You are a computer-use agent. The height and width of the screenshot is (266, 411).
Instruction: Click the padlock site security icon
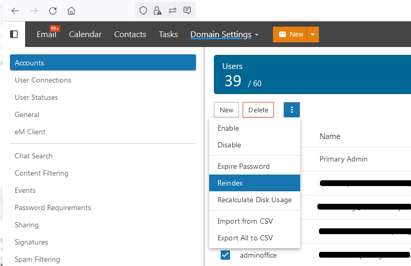(157, 10)
